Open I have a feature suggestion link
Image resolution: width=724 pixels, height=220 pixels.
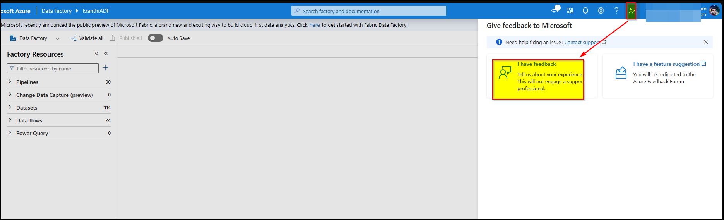click(x=669, y=64)
